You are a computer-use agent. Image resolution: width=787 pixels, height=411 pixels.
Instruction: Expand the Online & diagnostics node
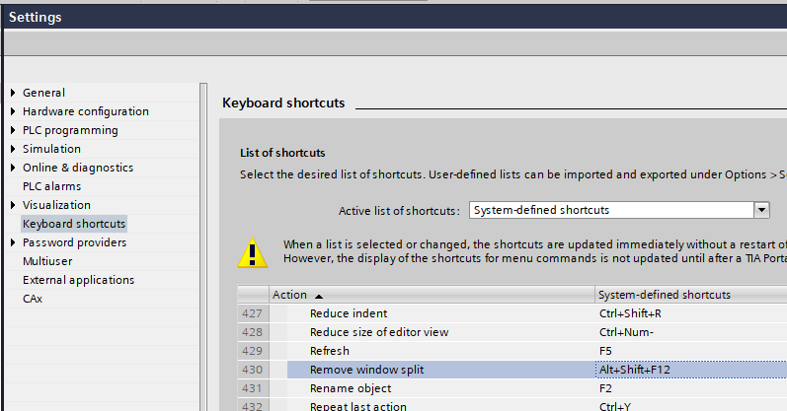click(13, 168)
